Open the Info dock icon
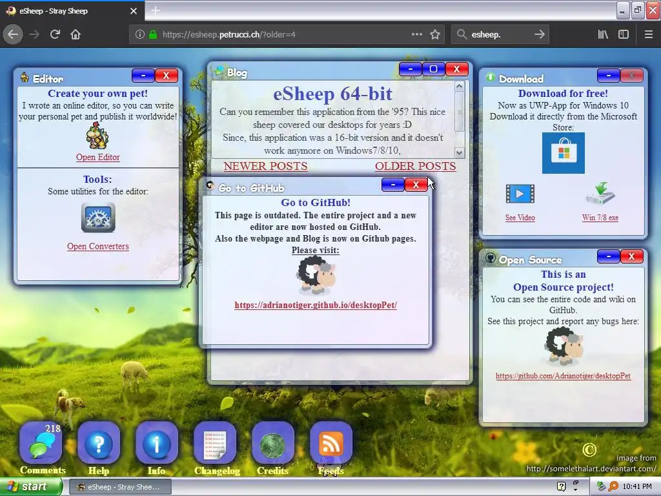Viewport: 661px width, 496px height. (156, 444)
